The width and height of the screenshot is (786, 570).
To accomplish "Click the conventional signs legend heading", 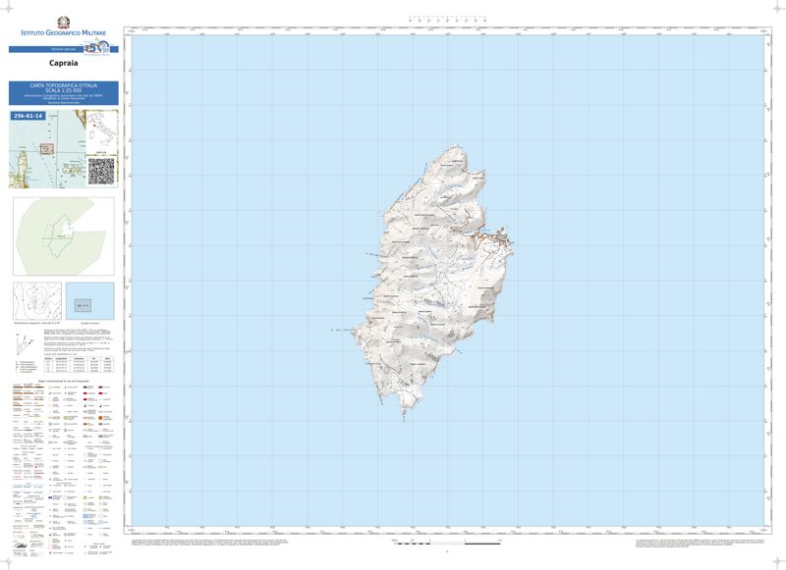I will pos(63,381).
